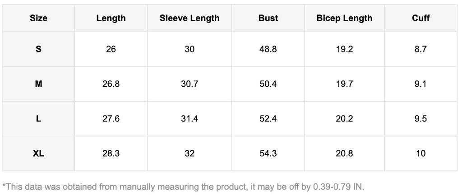Click the XL size row label
462x196 pixels.
pyautogui.click(x=38, y=154)
